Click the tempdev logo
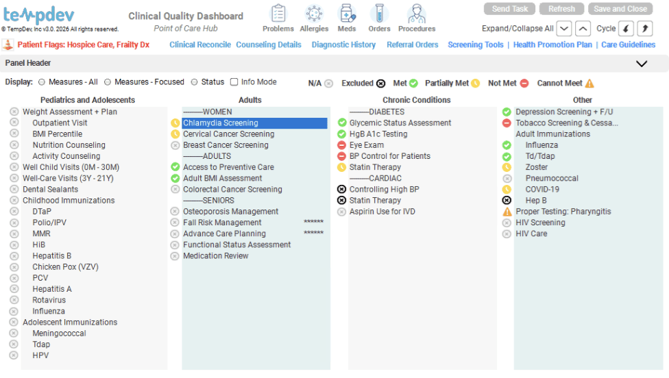This screenshot has width=669, height=378. tap(39, 15)
